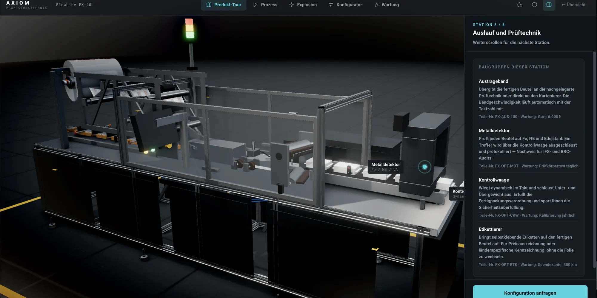This screenshot has width=597, height=298.
Task: Select the Etikettierer heading in the panel
Action: [x=490, y=229]
